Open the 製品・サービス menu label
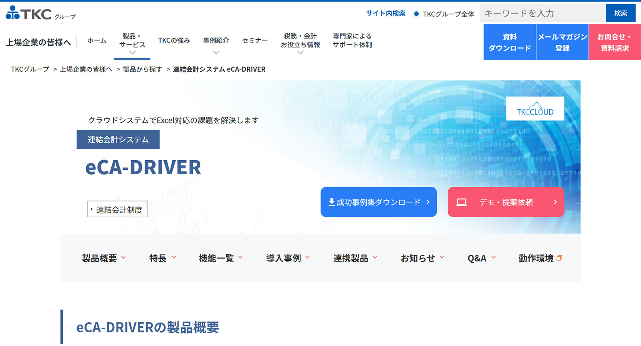Screen dimensions: 641x346 pos(132,40)
